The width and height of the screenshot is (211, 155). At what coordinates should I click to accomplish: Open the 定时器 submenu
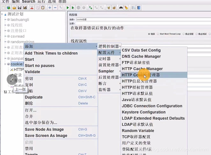coord(109,59)
